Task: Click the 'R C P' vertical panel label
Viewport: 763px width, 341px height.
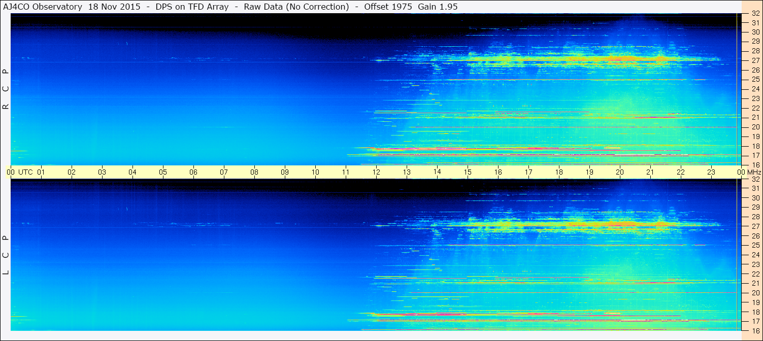Action: pyautogui.click(x=6, y=89)
